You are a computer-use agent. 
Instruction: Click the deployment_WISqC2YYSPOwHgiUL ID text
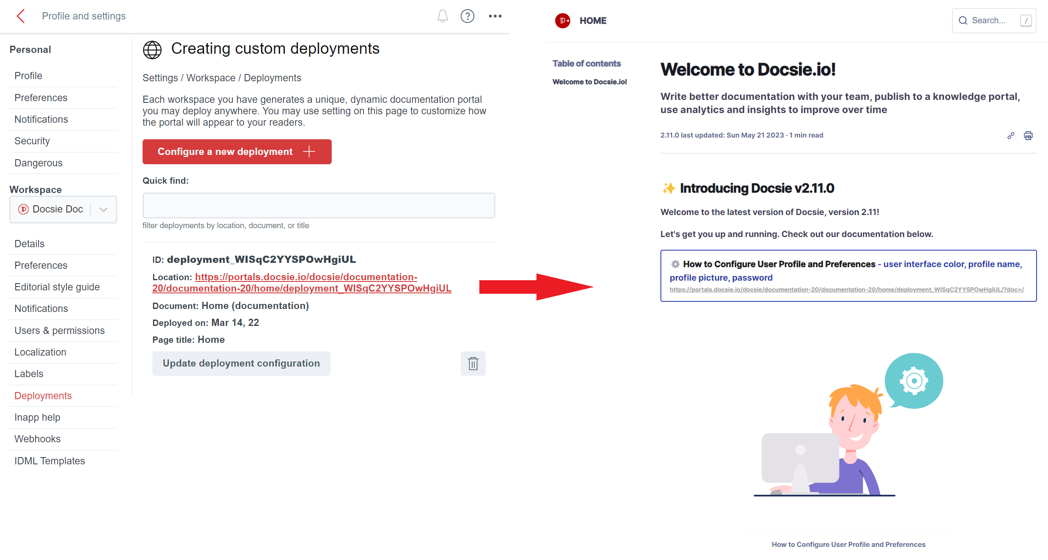click(x=261, y=259)
